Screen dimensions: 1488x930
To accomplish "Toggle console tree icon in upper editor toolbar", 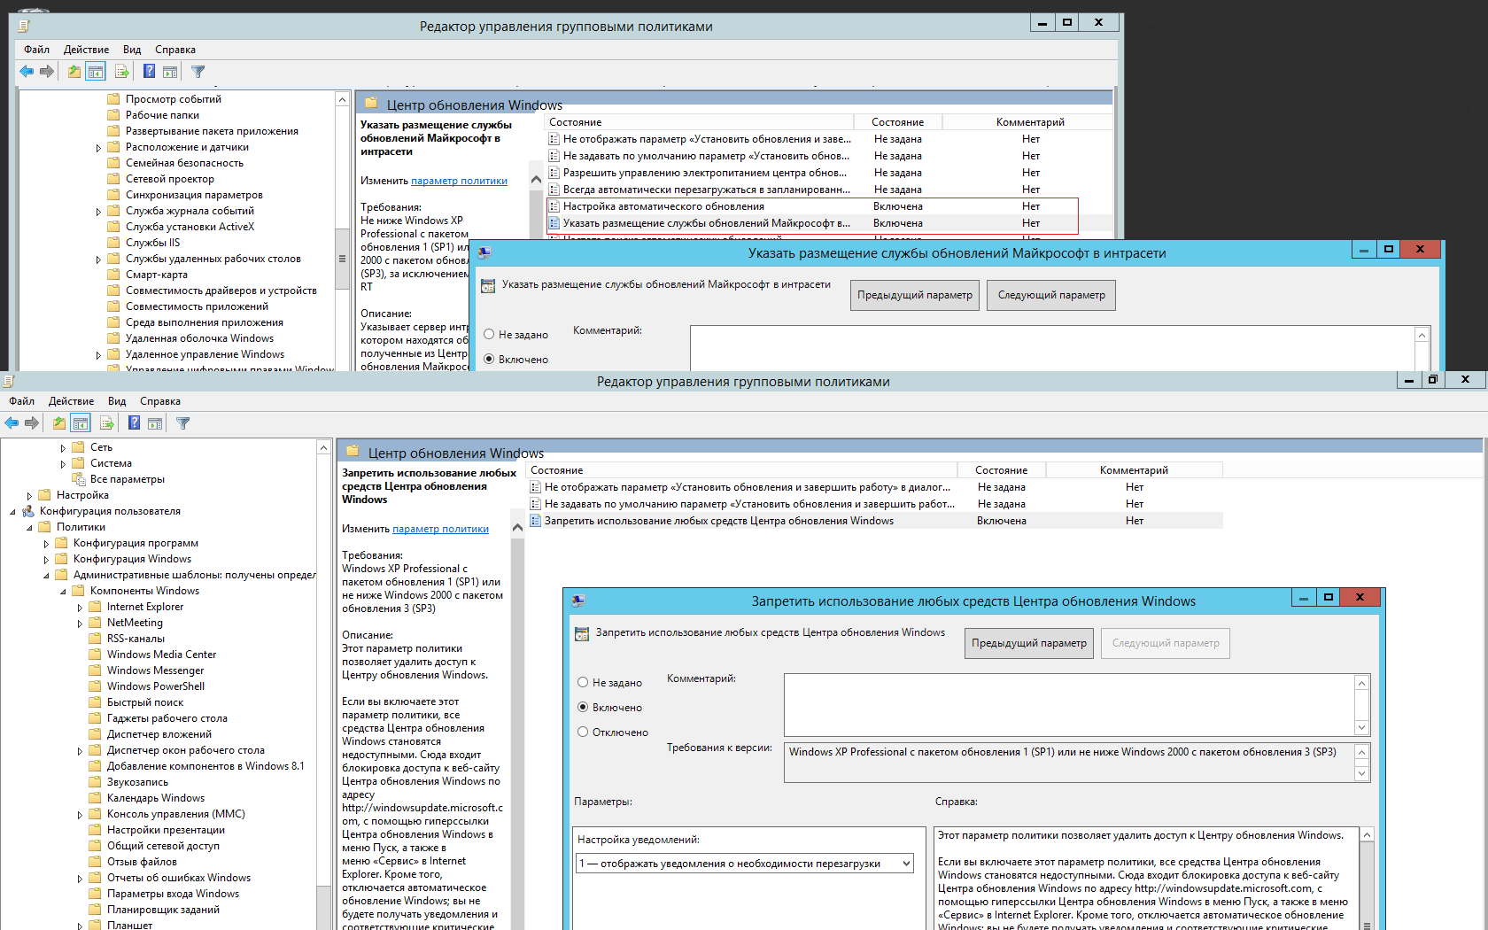I will 96,72.
